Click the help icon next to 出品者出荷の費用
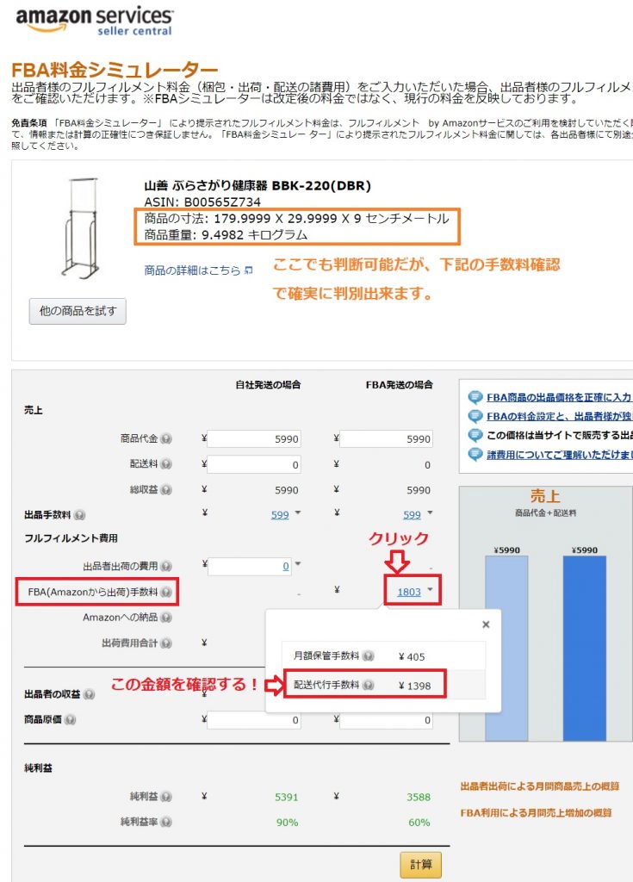Screen dimensions: 633x882 166,567
